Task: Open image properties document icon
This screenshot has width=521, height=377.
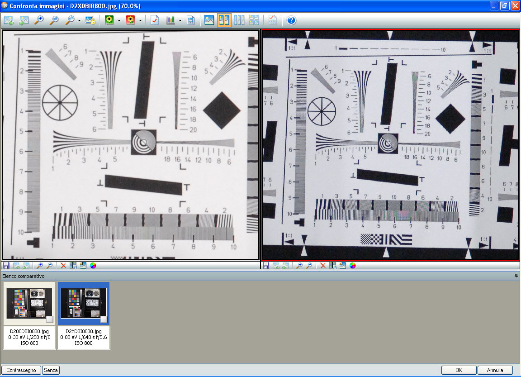Action: [x=191, y=20]
